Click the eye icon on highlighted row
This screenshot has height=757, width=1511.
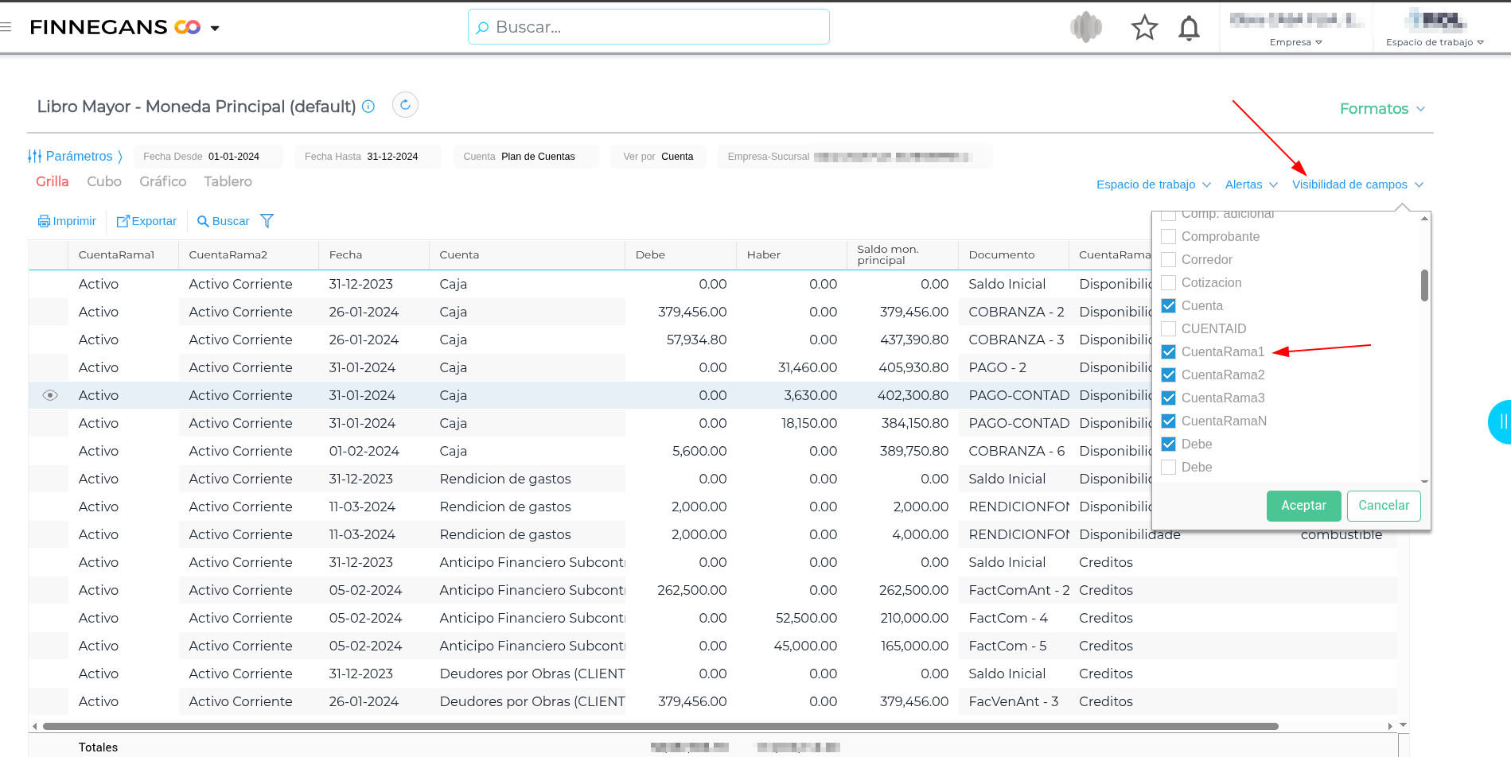tap(50, 395)
